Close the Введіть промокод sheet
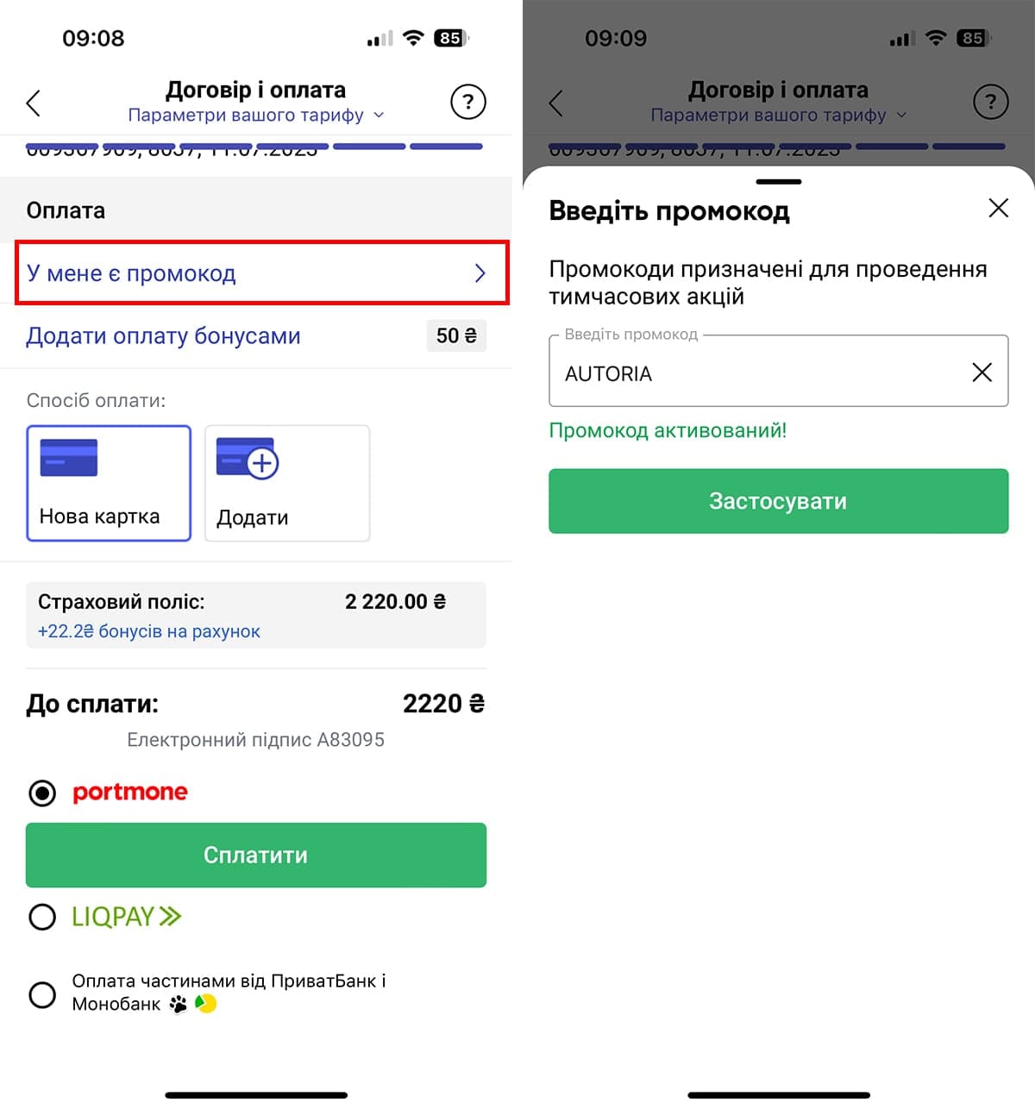This screenshot has width=1035, height=1109. (998, 208)
